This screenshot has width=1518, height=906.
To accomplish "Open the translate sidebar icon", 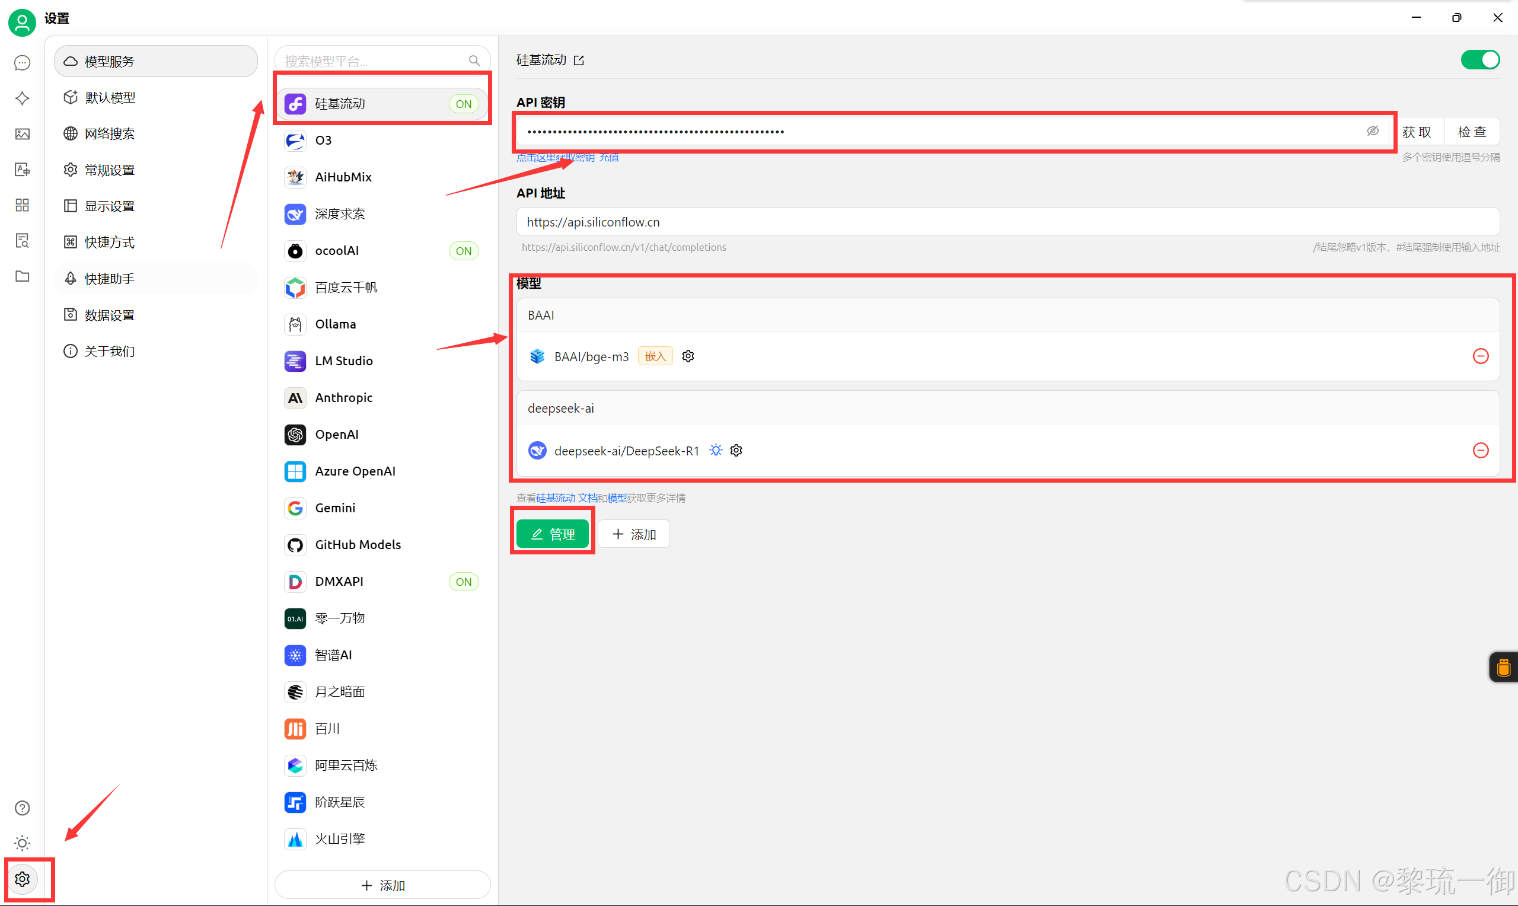I will pos(22,169).
